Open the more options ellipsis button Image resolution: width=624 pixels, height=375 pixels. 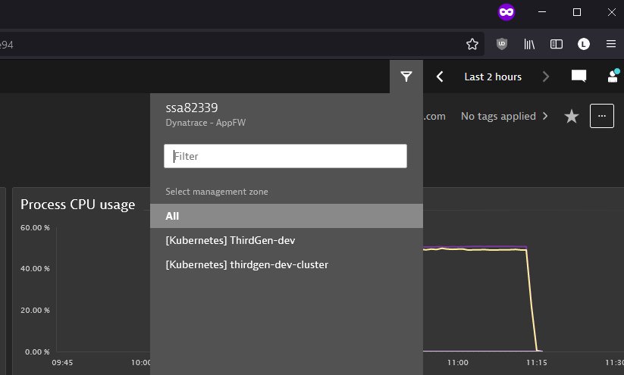(x=602, y=116)
